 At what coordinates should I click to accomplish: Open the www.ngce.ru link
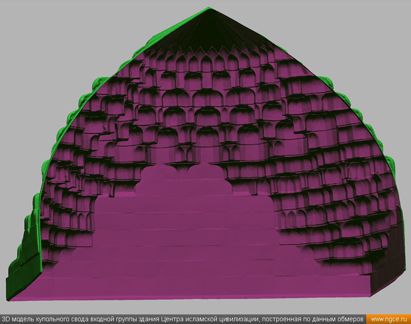(x=389, y=319)
